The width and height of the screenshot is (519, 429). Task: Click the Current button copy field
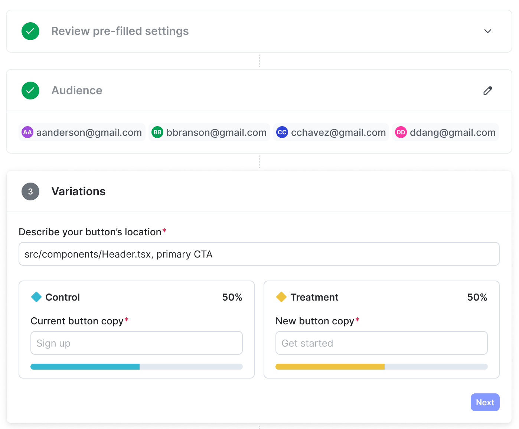[x=137, y=343]
